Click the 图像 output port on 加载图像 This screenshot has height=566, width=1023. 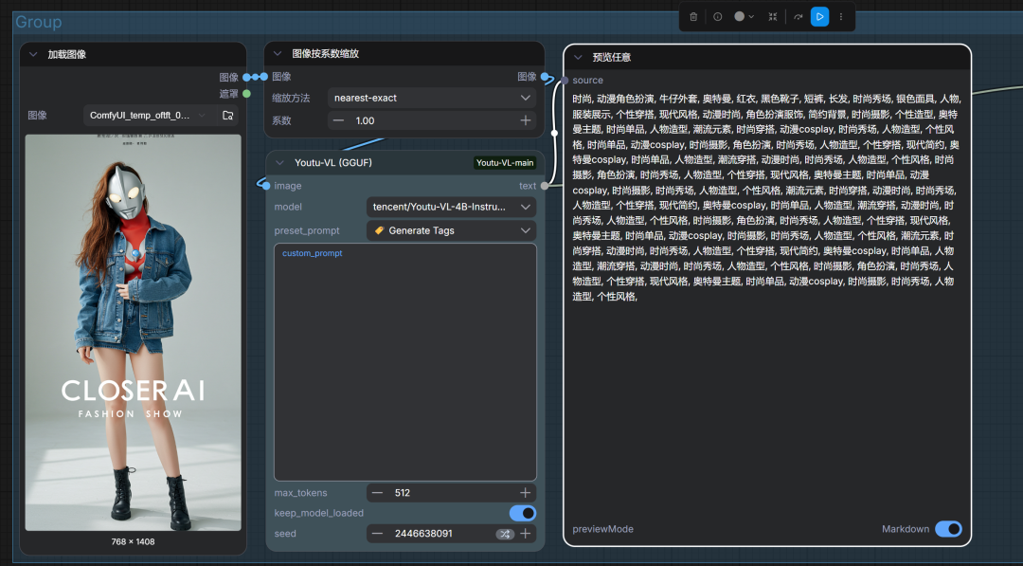click(x=246, y=77)
